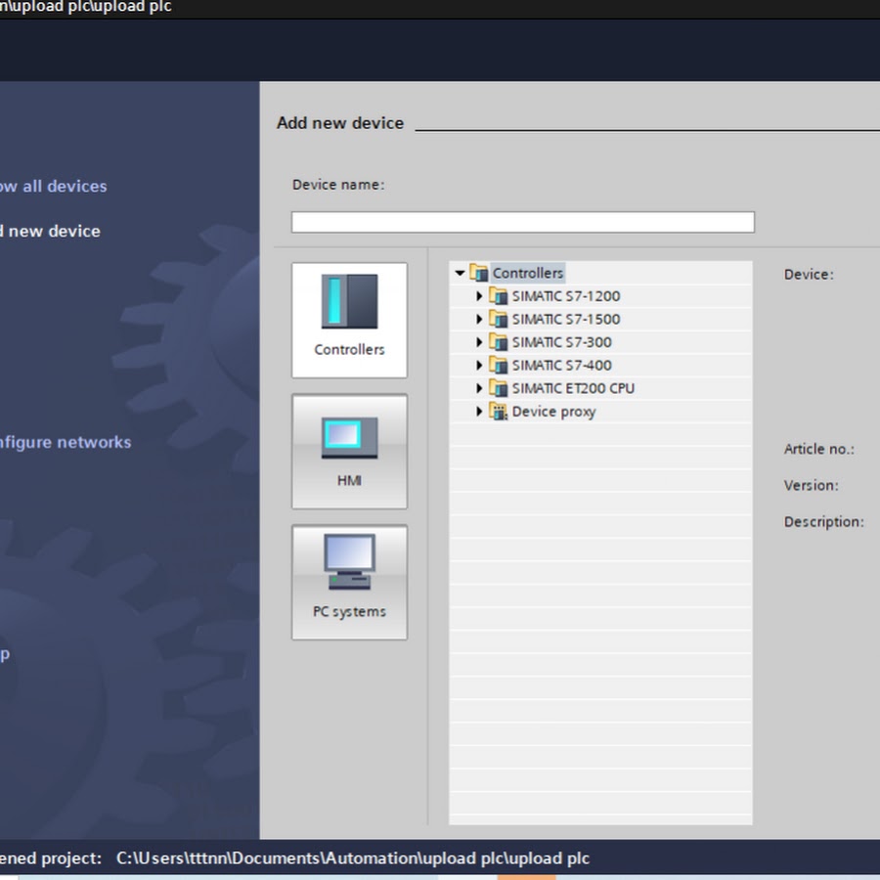
Task: Open the Show all devices link
Action: (54, 187)
